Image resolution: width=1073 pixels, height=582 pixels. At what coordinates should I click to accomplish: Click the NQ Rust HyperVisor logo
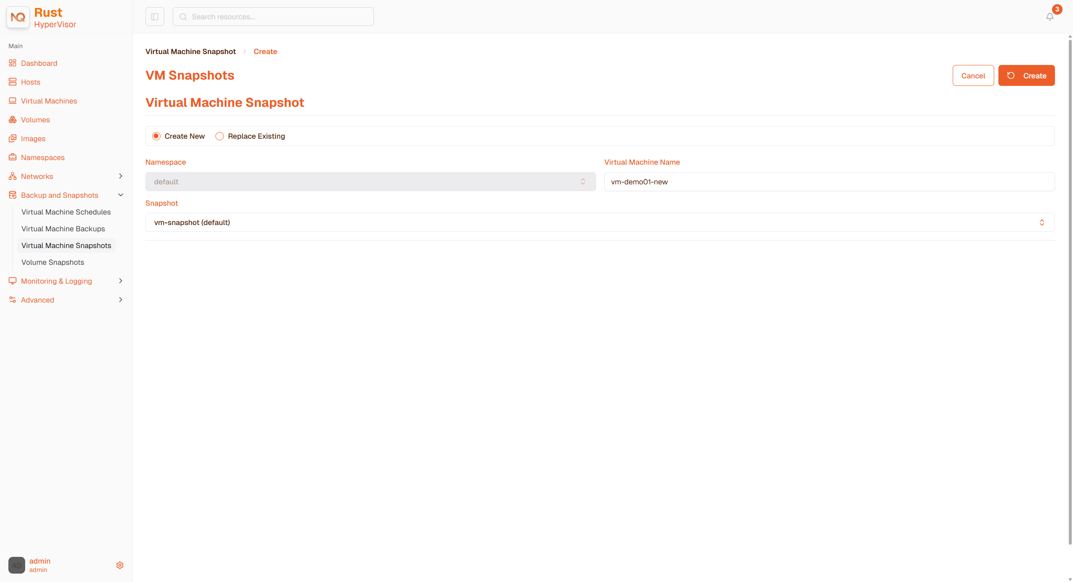point(18,17)
